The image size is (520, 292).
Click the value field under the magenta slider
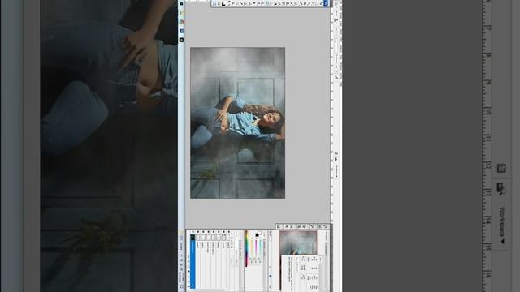click(256, 262)
